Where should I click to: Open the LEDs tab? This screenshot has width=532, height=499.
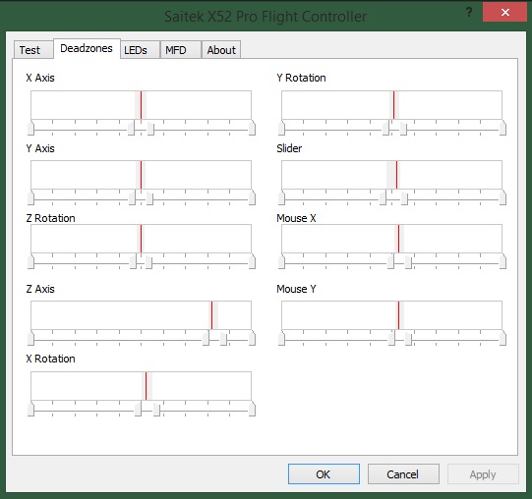coord(140,50)
